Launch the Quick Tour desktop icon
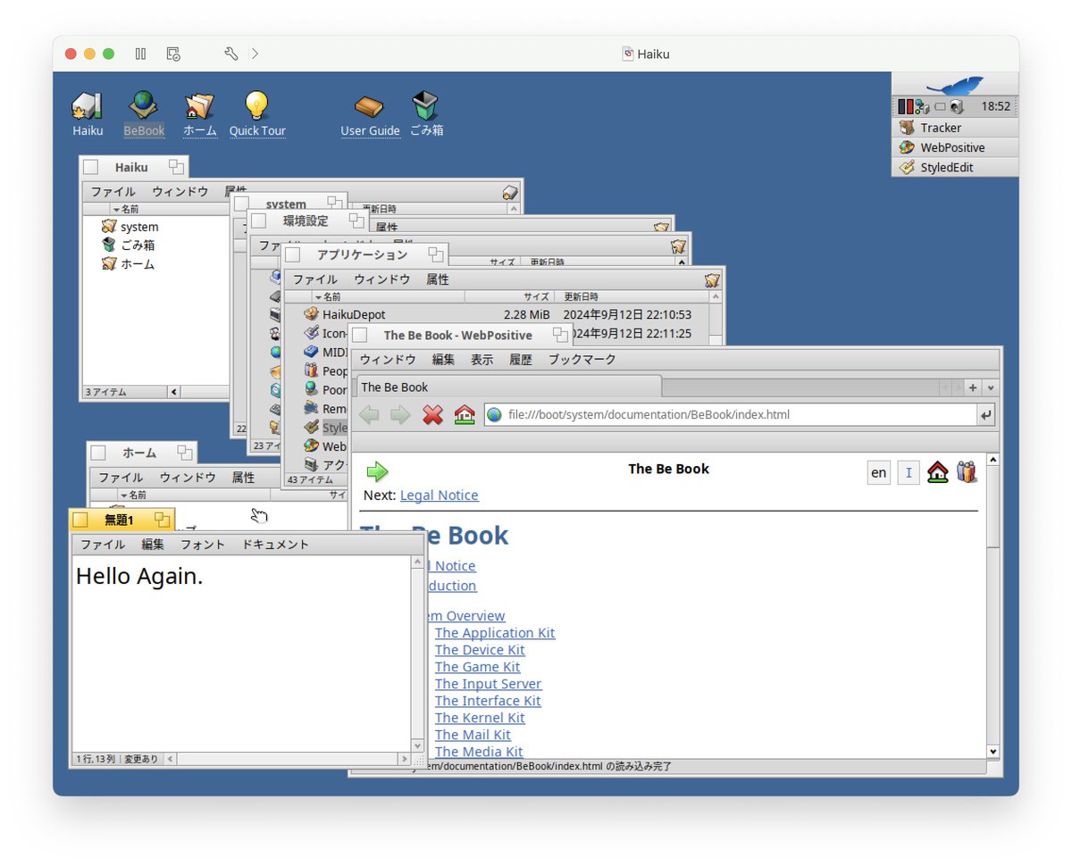The width and height of the screenshot is (1072, 866). coord(257,104)
